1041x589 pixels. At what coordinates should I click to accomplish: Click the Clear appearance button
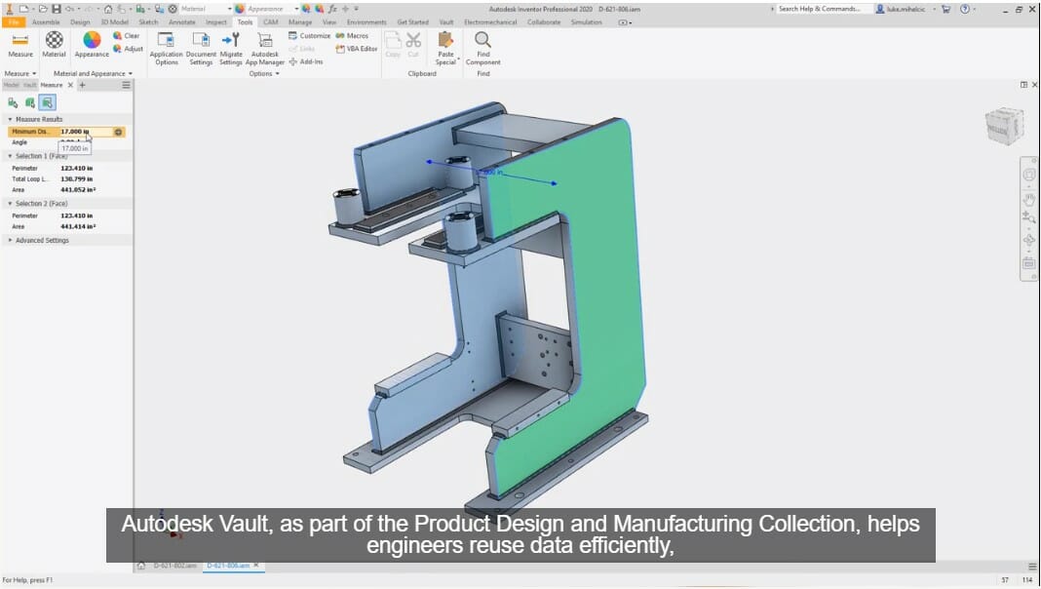(127, 34)
